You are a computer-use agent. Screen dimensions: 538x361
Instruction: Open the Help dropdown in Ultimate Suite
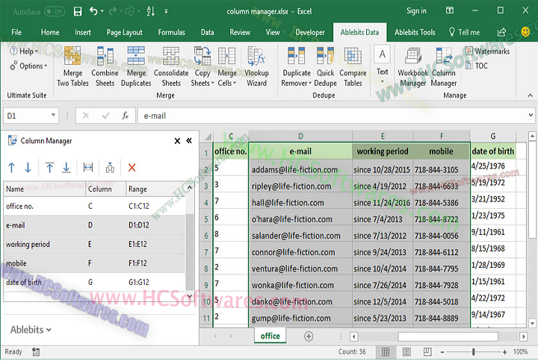[x=24, y=51]
